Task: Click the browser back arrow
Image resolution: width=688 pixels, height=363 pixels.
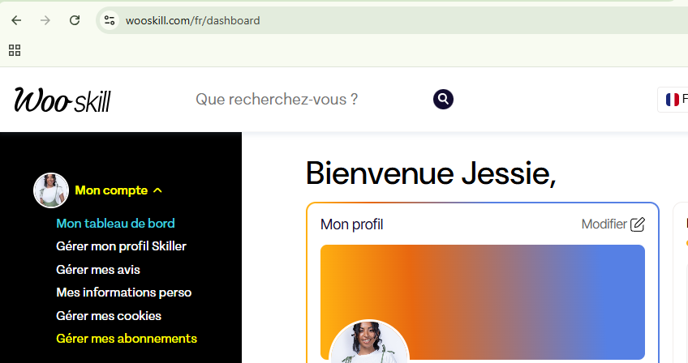Action: [x=16, y=20]
